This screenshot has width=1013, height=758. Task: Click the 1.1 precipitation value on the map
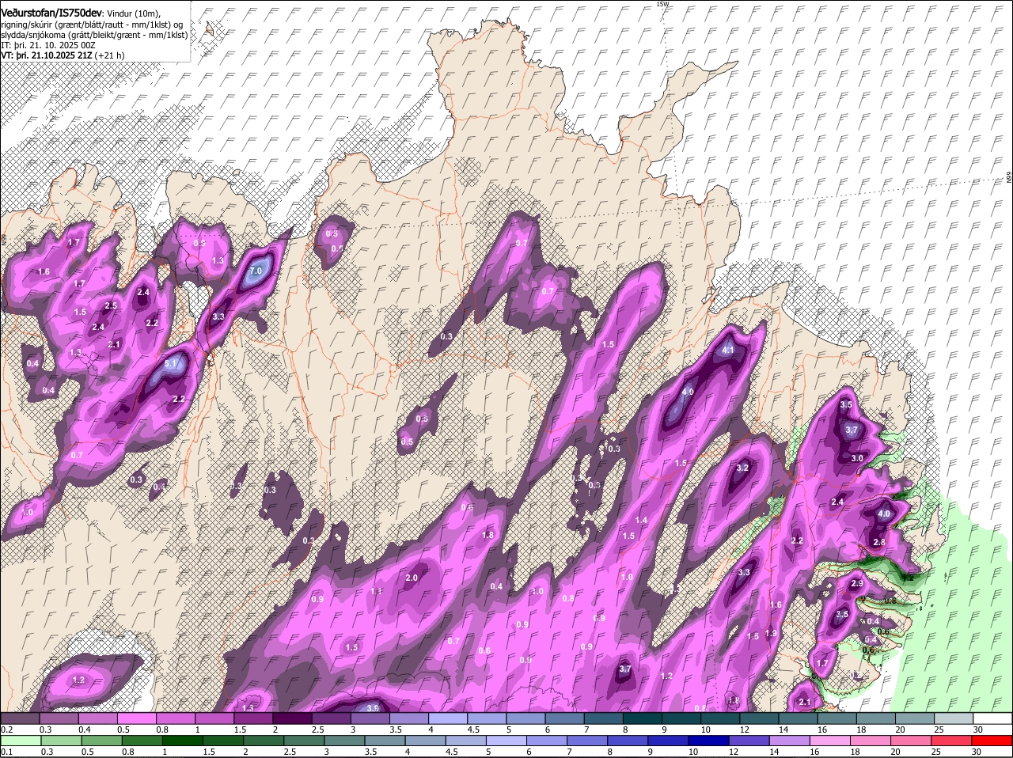pyautogui.click(x=376, y=591)
